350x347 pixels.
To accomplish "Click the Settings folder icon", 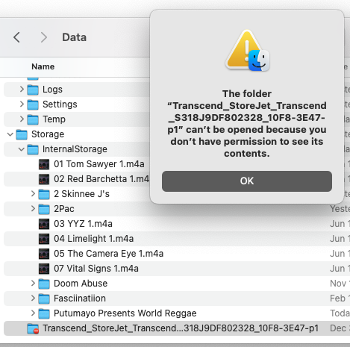I will click(x=33, y=104).
